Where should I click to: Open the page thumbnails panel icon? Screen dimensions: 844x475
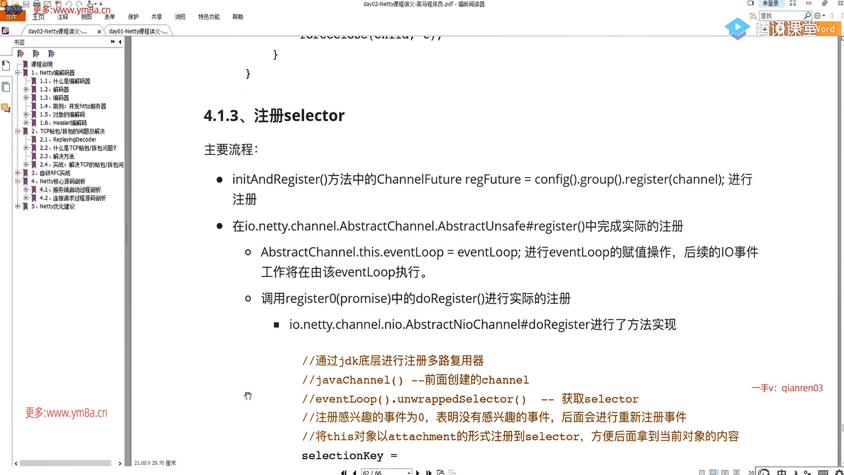pos(6,87)
